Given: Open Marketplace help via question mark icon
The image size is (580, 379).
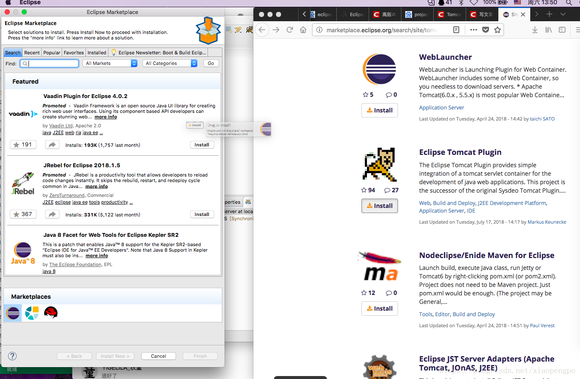Looking at the screenshot, I should click(x=12, y=356).
